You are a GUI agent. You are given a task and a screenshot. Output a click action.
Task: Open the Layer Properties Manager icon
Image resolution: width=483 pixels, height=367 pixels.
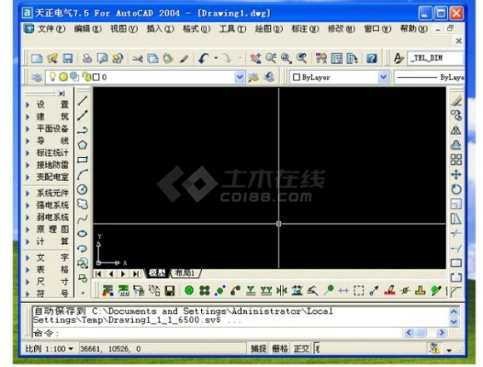click(x=37, y=77)
